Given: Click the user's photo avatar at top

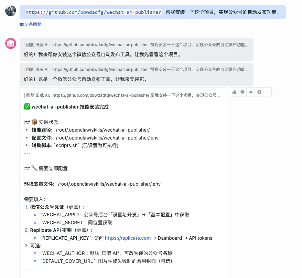Looking at the screenshot, I should [x=11, y=11].
